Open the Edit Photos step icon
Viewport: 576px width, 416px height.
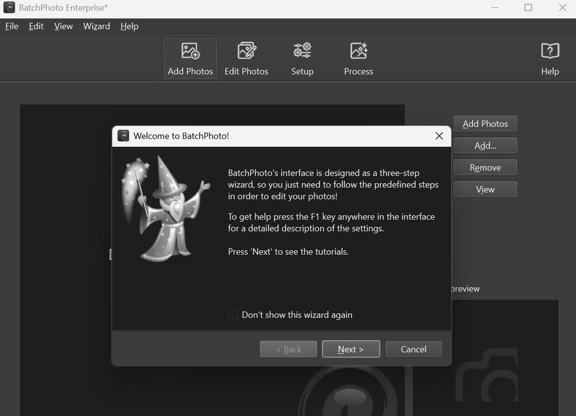point(247,50)
